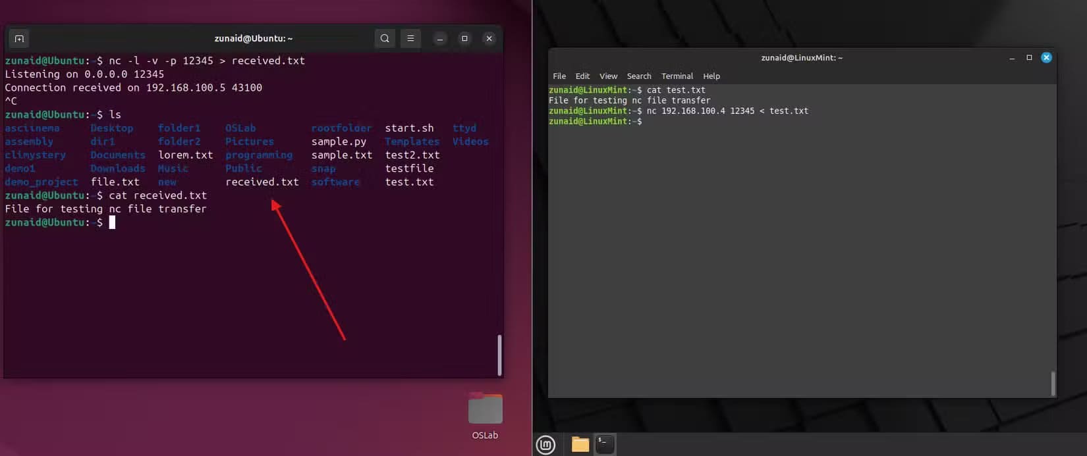The height and width of the screenshot is (456, 1087).
Task: Click the Music directory name
Action: [173, 168]
